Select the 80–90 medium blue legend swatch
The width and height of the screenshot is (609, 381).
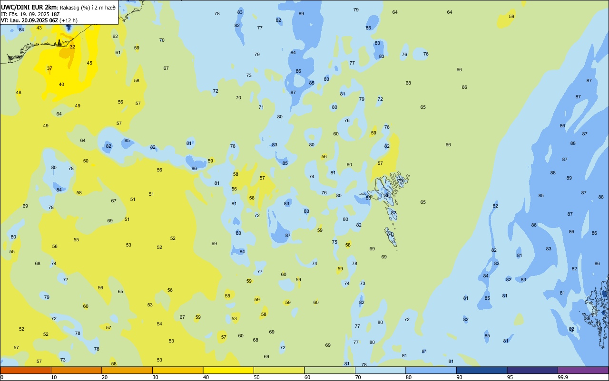[x=431, y=370]
